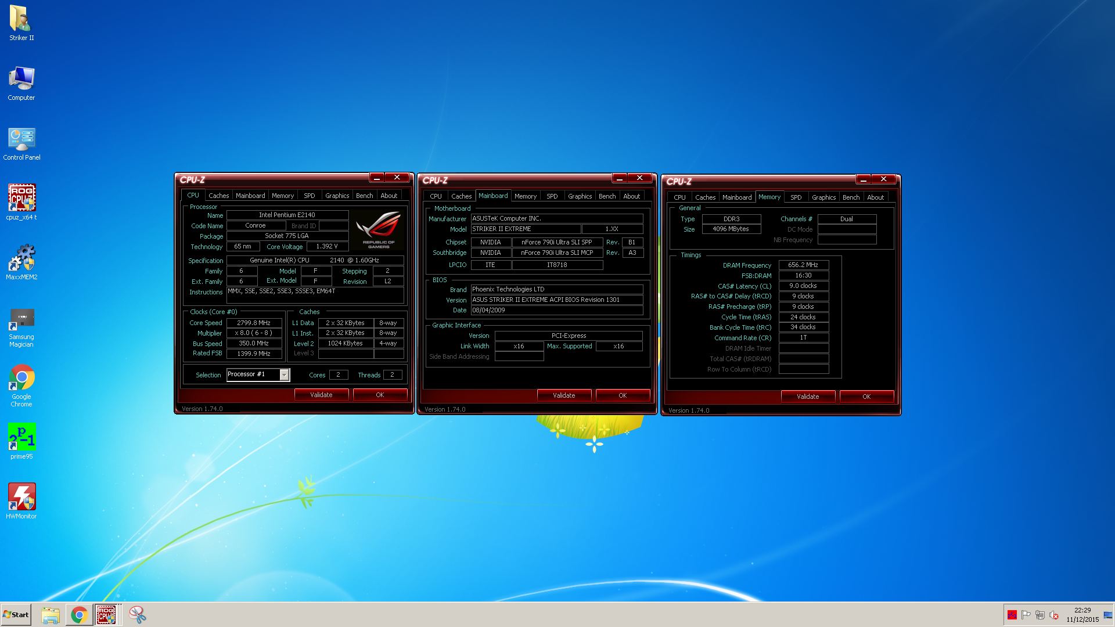
Task: Click the BIOS date 08/04/2009
Action: [x=556, y=310]
